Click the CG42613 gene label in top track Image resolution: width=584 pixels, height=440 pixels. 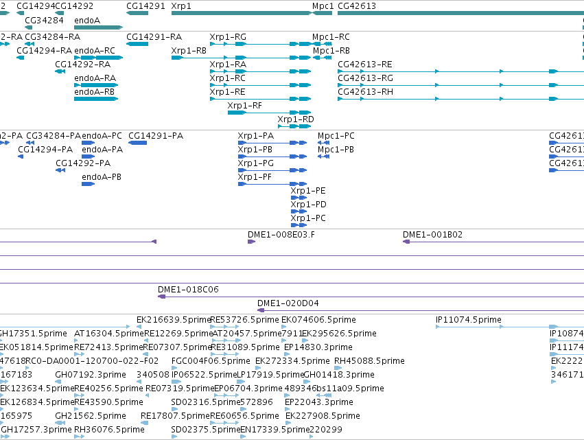point(357,6)
